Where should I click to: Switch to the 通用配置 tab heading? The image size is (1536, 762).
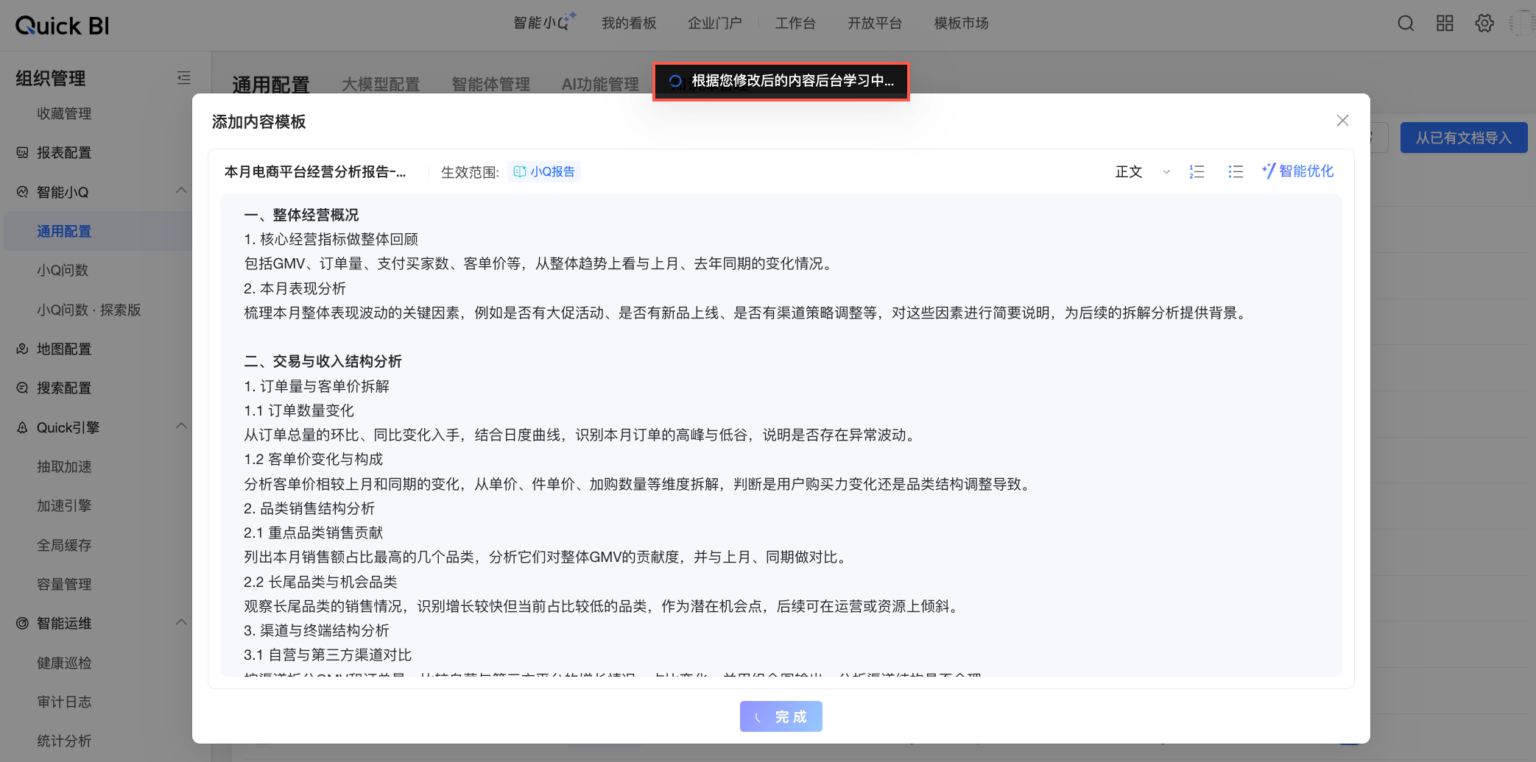(x=271, y=85)
